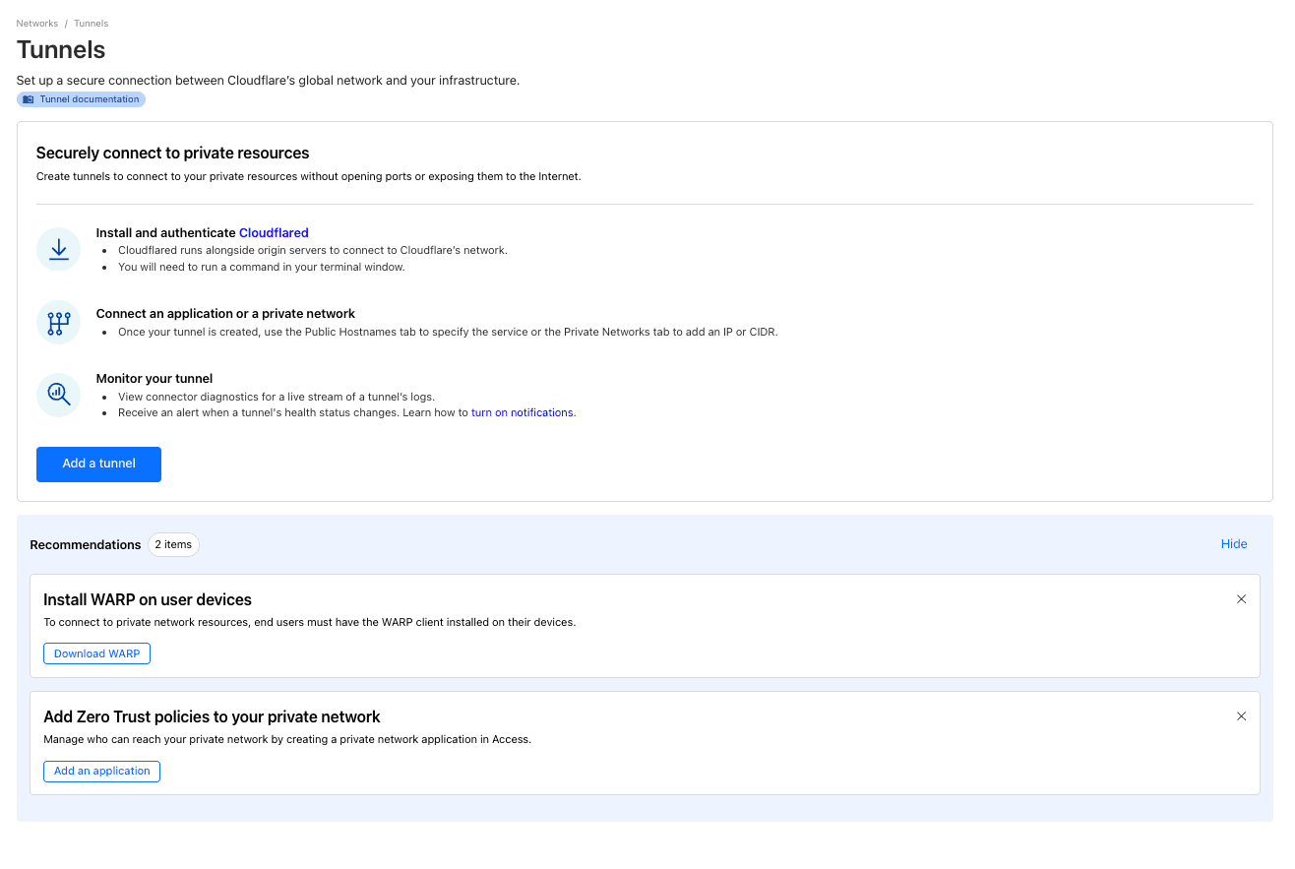Click the book icon in Tunnel documentation
The width and height of the screenshot is (1295, 869).
pos(29,99)
